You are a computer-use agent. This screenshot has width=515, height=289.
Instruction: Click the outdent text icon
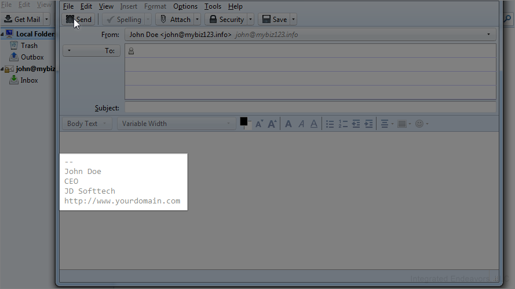pos(356,124)
